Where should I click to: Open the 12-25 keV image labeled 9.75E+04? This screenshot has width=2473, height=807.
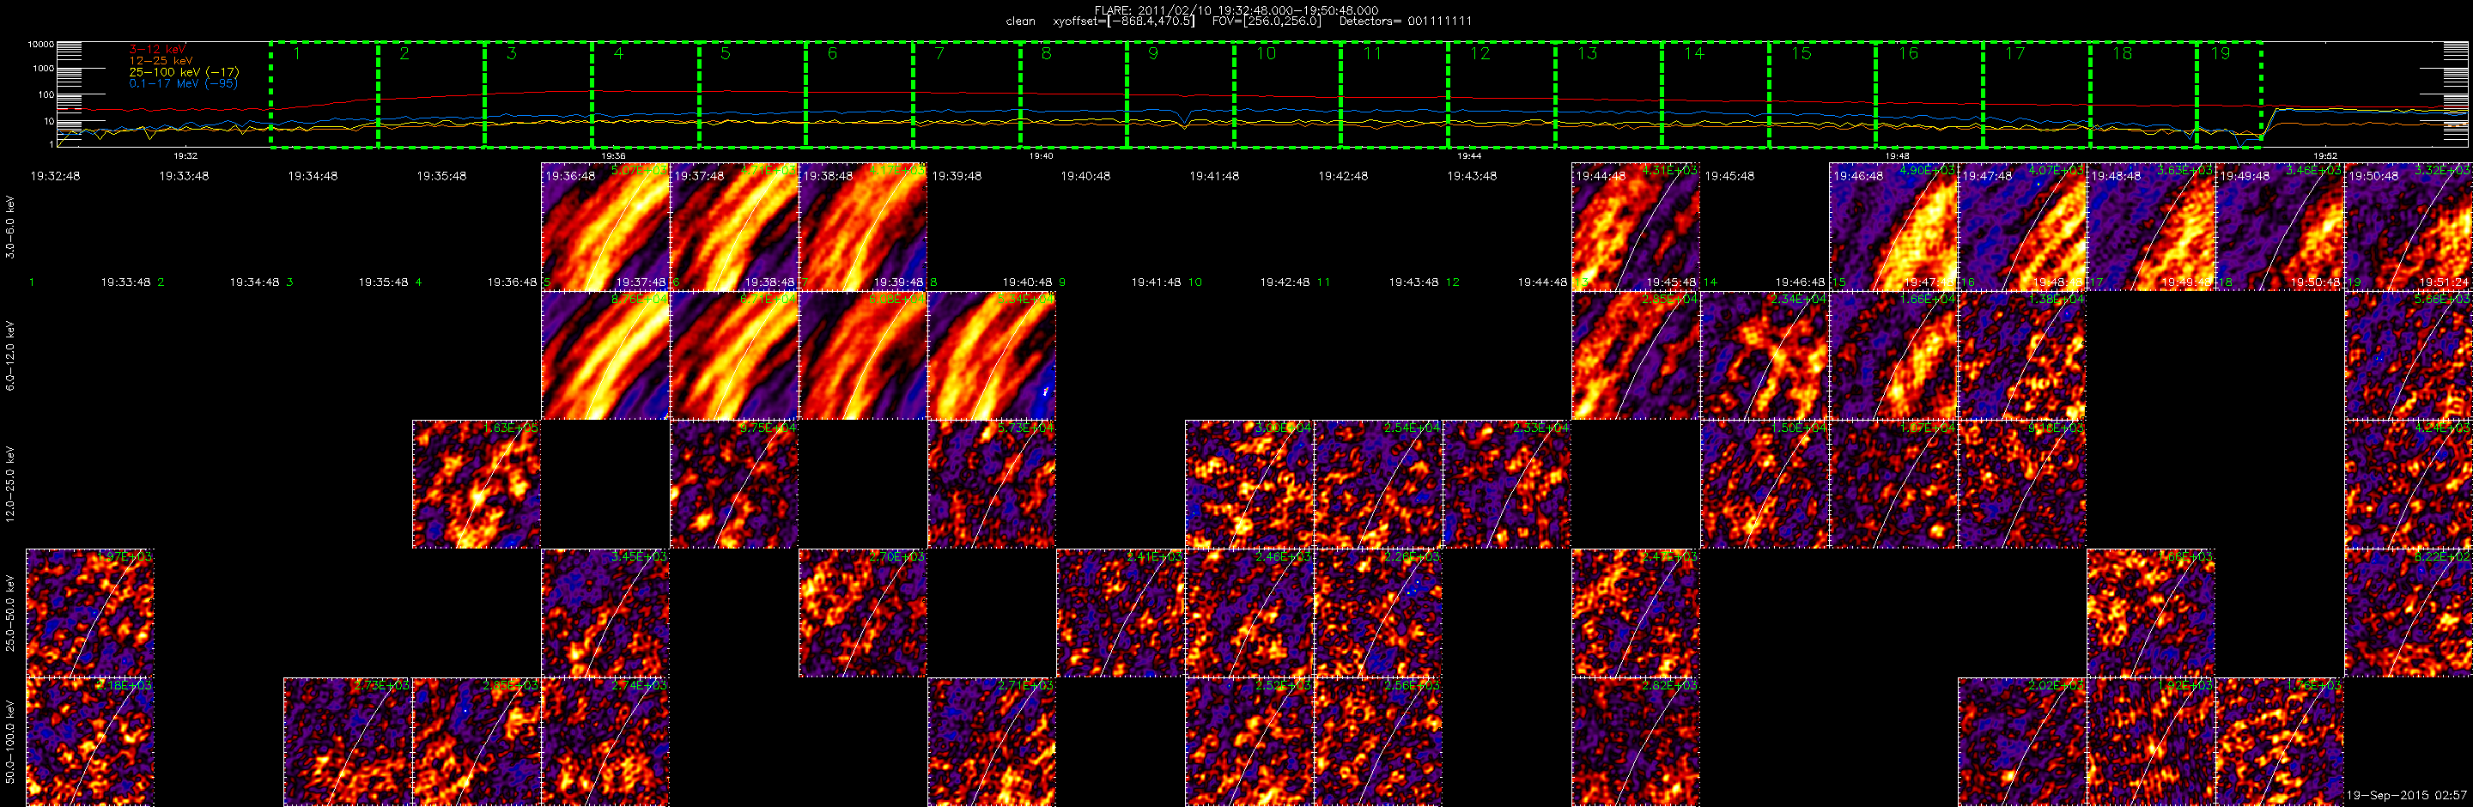point(733,483)
